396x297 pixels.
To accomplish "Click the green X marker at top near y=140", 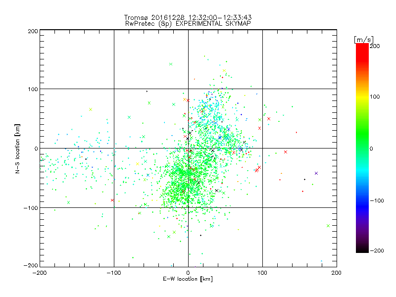I will 171,64.
